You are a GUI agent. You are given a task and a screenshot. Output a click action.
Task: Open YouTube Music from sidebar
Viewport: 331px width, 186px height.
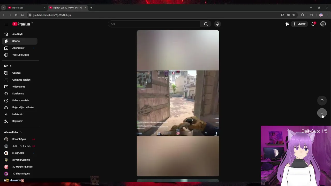20,55
